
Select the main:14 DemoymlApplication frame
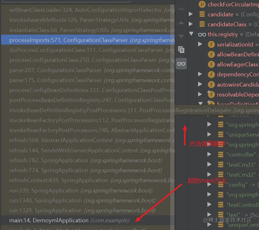coord(88,220)
